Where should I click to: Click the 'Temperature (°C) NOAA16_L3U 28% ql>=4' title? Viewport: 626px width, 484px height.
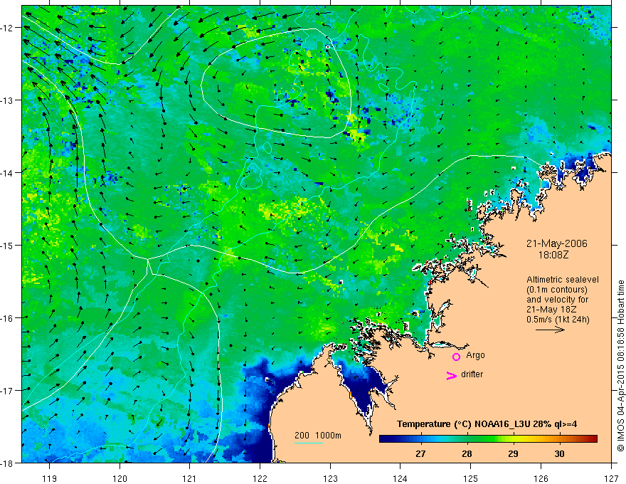click(487, 424)
